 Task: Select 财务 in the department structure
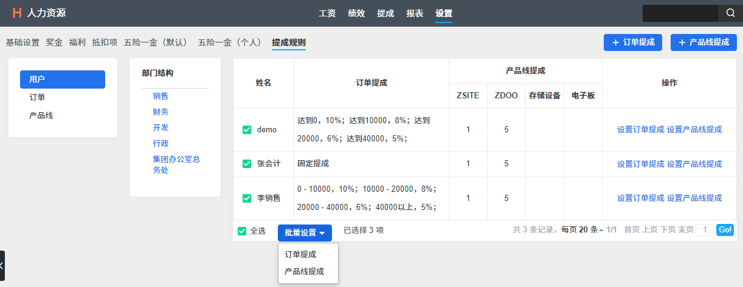tap(161, 112)
